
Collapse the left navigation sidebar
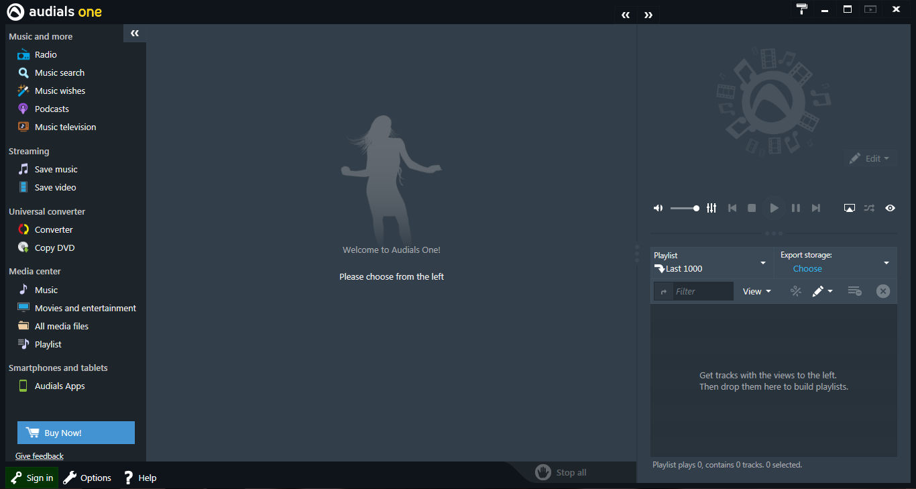135,33
